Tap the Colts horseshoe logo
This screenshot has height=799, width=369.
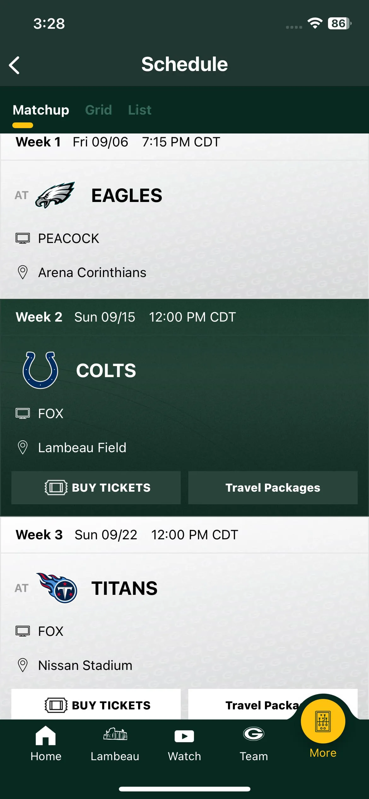click(x=40, y=370)
